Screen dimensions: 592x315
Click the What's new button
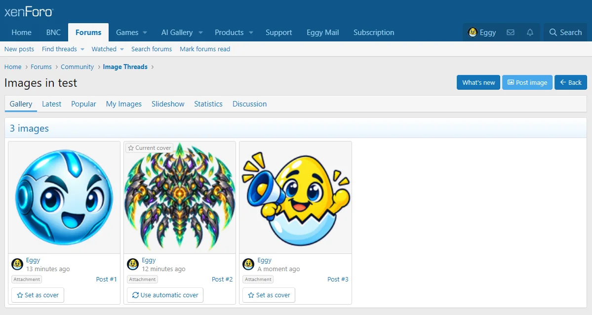point(478,82)
